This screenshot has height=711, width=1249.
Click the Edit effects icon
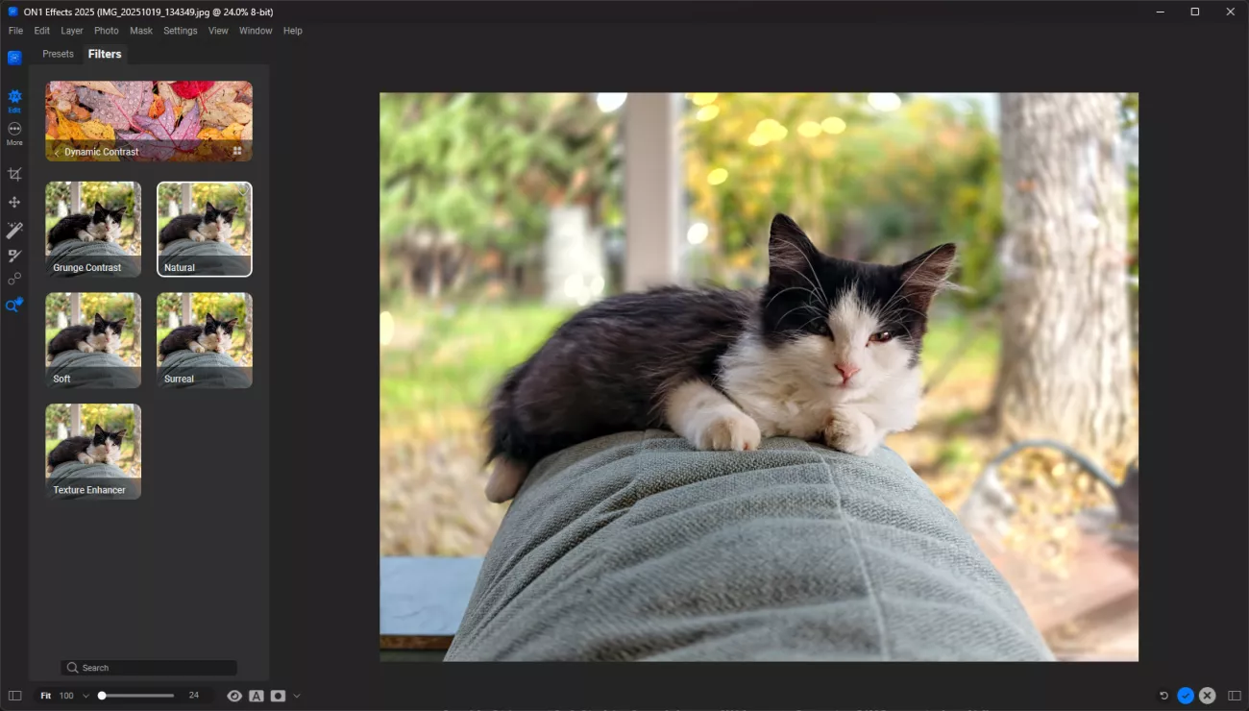14,97
